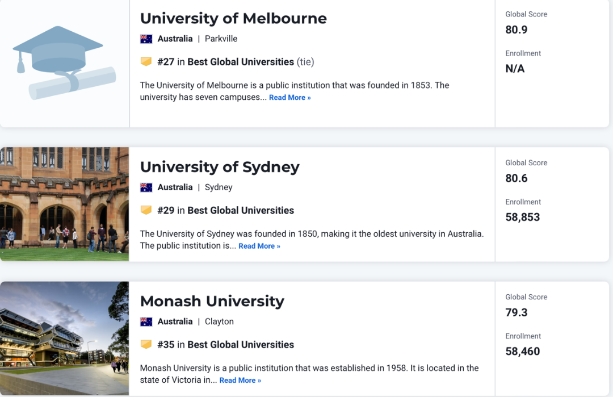The width and height of the screenshot is (613, 397).
Task: Click the gold badge next to #35 ranking
Action: pos(146,344)
